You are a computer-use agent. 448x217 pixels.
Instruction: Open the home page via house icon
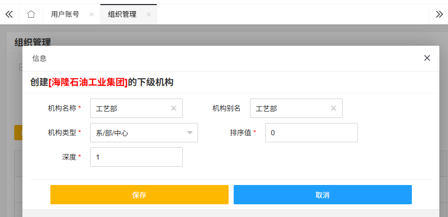[x=31, y=14]
